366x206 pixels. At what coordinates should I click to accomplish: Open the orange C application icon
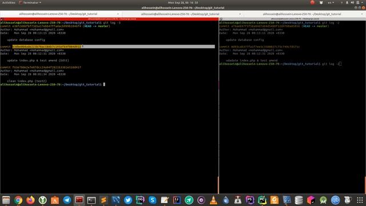[274, 200]
